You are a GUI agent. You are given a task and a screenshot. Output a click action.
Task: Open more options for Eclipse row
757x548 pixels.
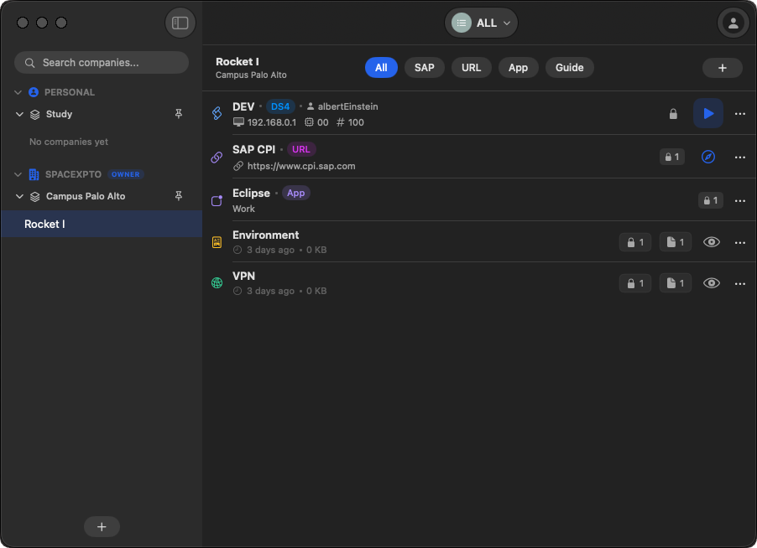click(x=740, y=200)
